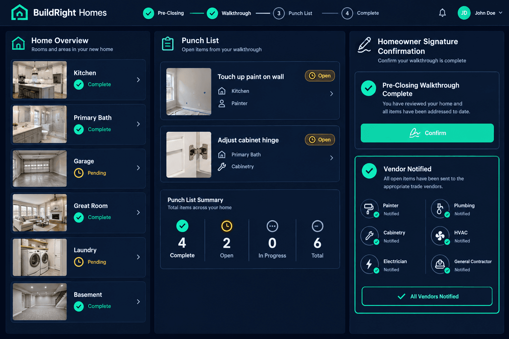Open the John Doe account dropdown arrow
This screenshot has width=509, height=339.
tap(500, 13)
